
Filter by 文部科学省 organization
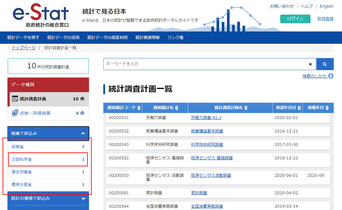[22, 160]
